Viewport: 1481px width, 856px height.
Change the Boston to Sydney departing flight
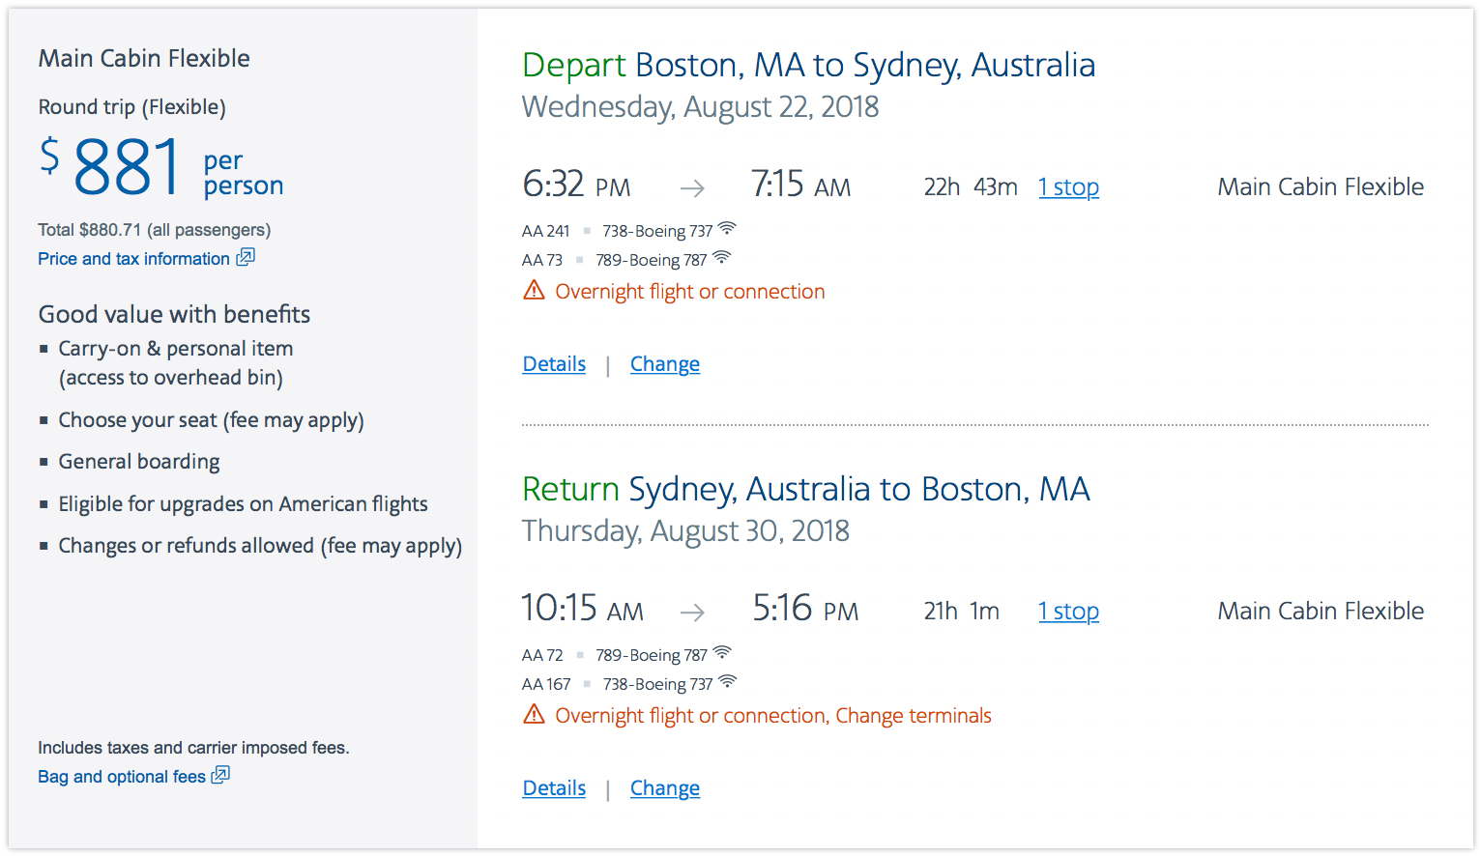[665, 364]
